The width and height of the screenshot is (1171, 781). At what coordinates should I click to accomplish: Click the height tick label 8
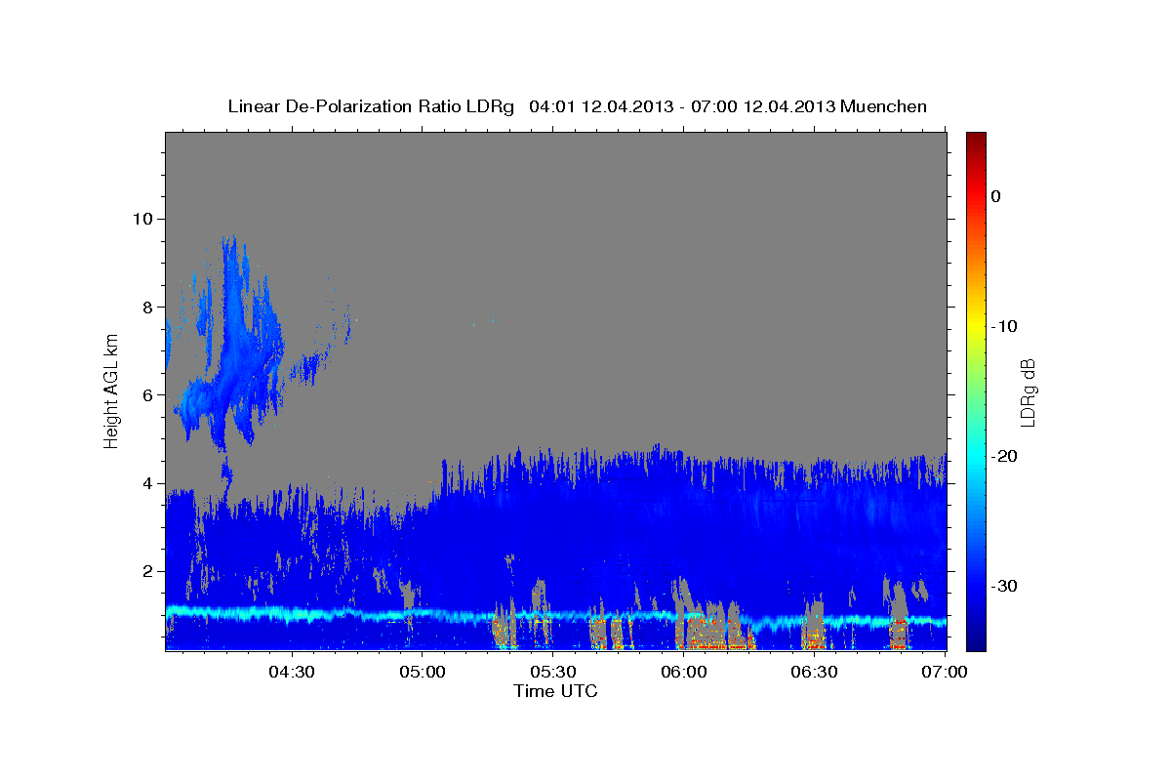pos(147,307)
